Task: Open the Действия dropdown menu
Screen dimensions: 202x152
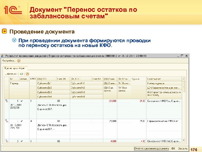Action: [11, 74]
